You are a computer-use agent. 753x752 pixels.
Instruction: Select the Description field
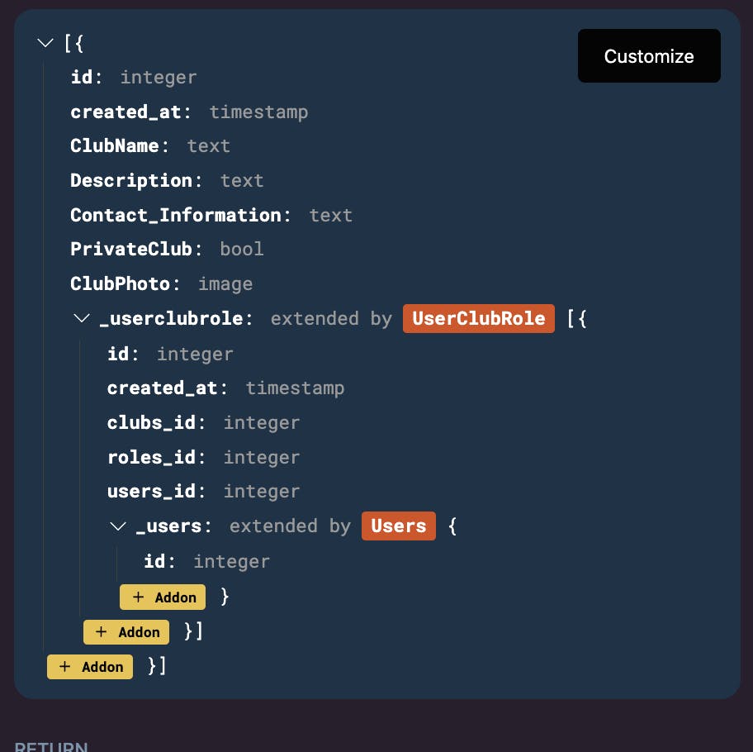131,181
